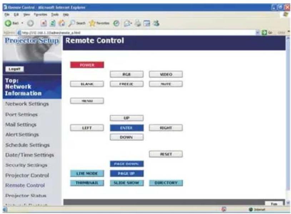Open Remote Control in sidebar

coord(25,185)
